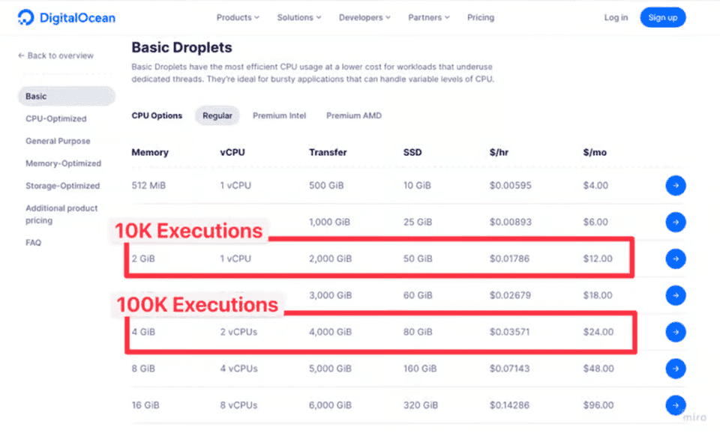This screenshot has width=720, height=436.
Task: Select CPU-Optimized in the sidebar
Action: pos(56,118)
